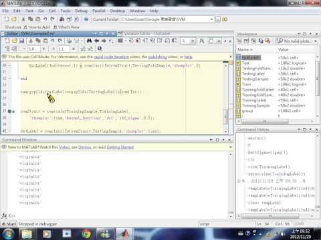Click New variable icon in Workspace toolbar
Image resolution: width=321 pixels, height=240 pixels.
[x=239, y=41]
